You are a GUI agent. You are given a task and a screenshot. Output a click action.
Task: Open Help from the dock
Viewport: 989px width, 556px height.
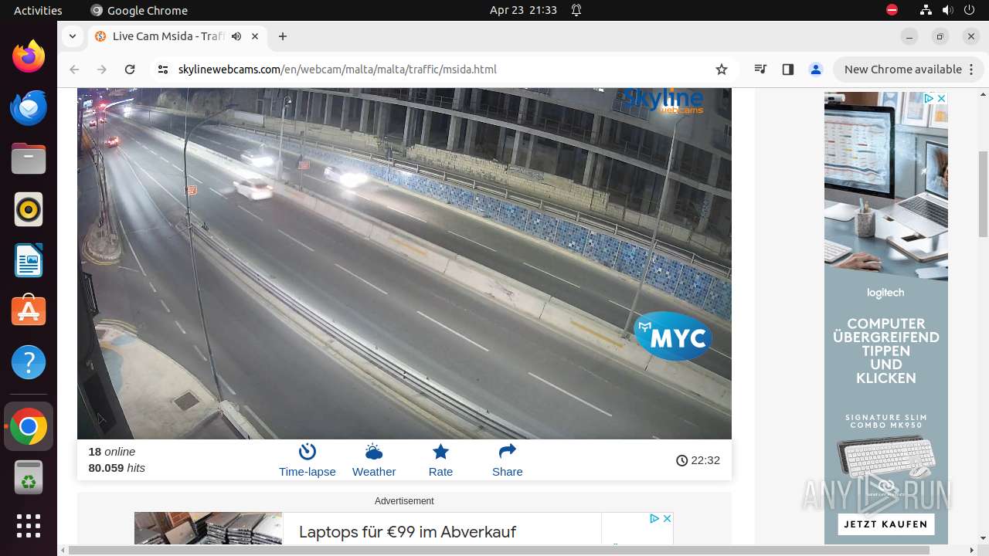point(29,362)
